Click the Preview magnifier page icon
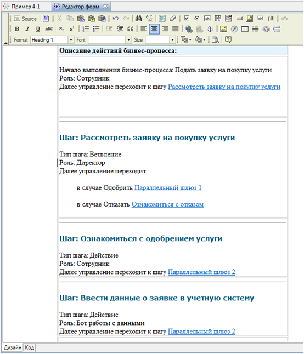Viewport: 304px width, 354px height. click(x=216, y=39)
